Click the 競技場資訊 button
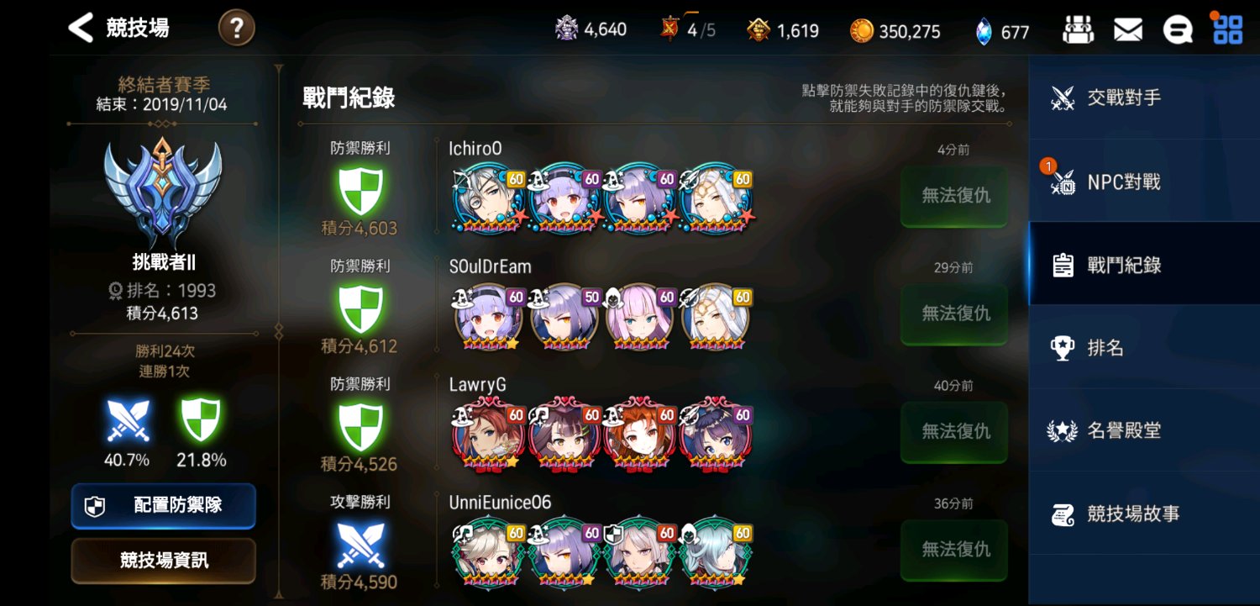1260x606 pixels. coord(163,561)
